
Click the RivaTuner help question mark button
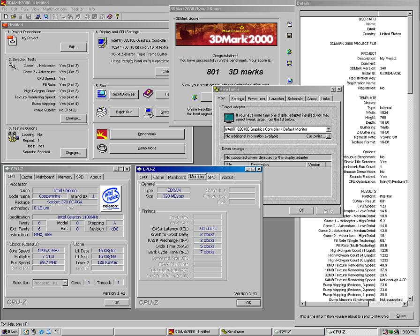333,89
